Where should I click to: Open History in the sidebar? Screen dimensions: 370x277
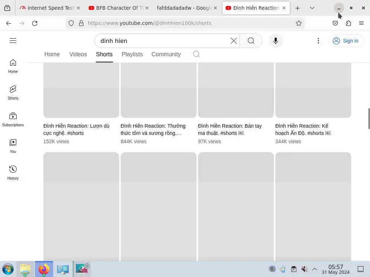[13, 173]
